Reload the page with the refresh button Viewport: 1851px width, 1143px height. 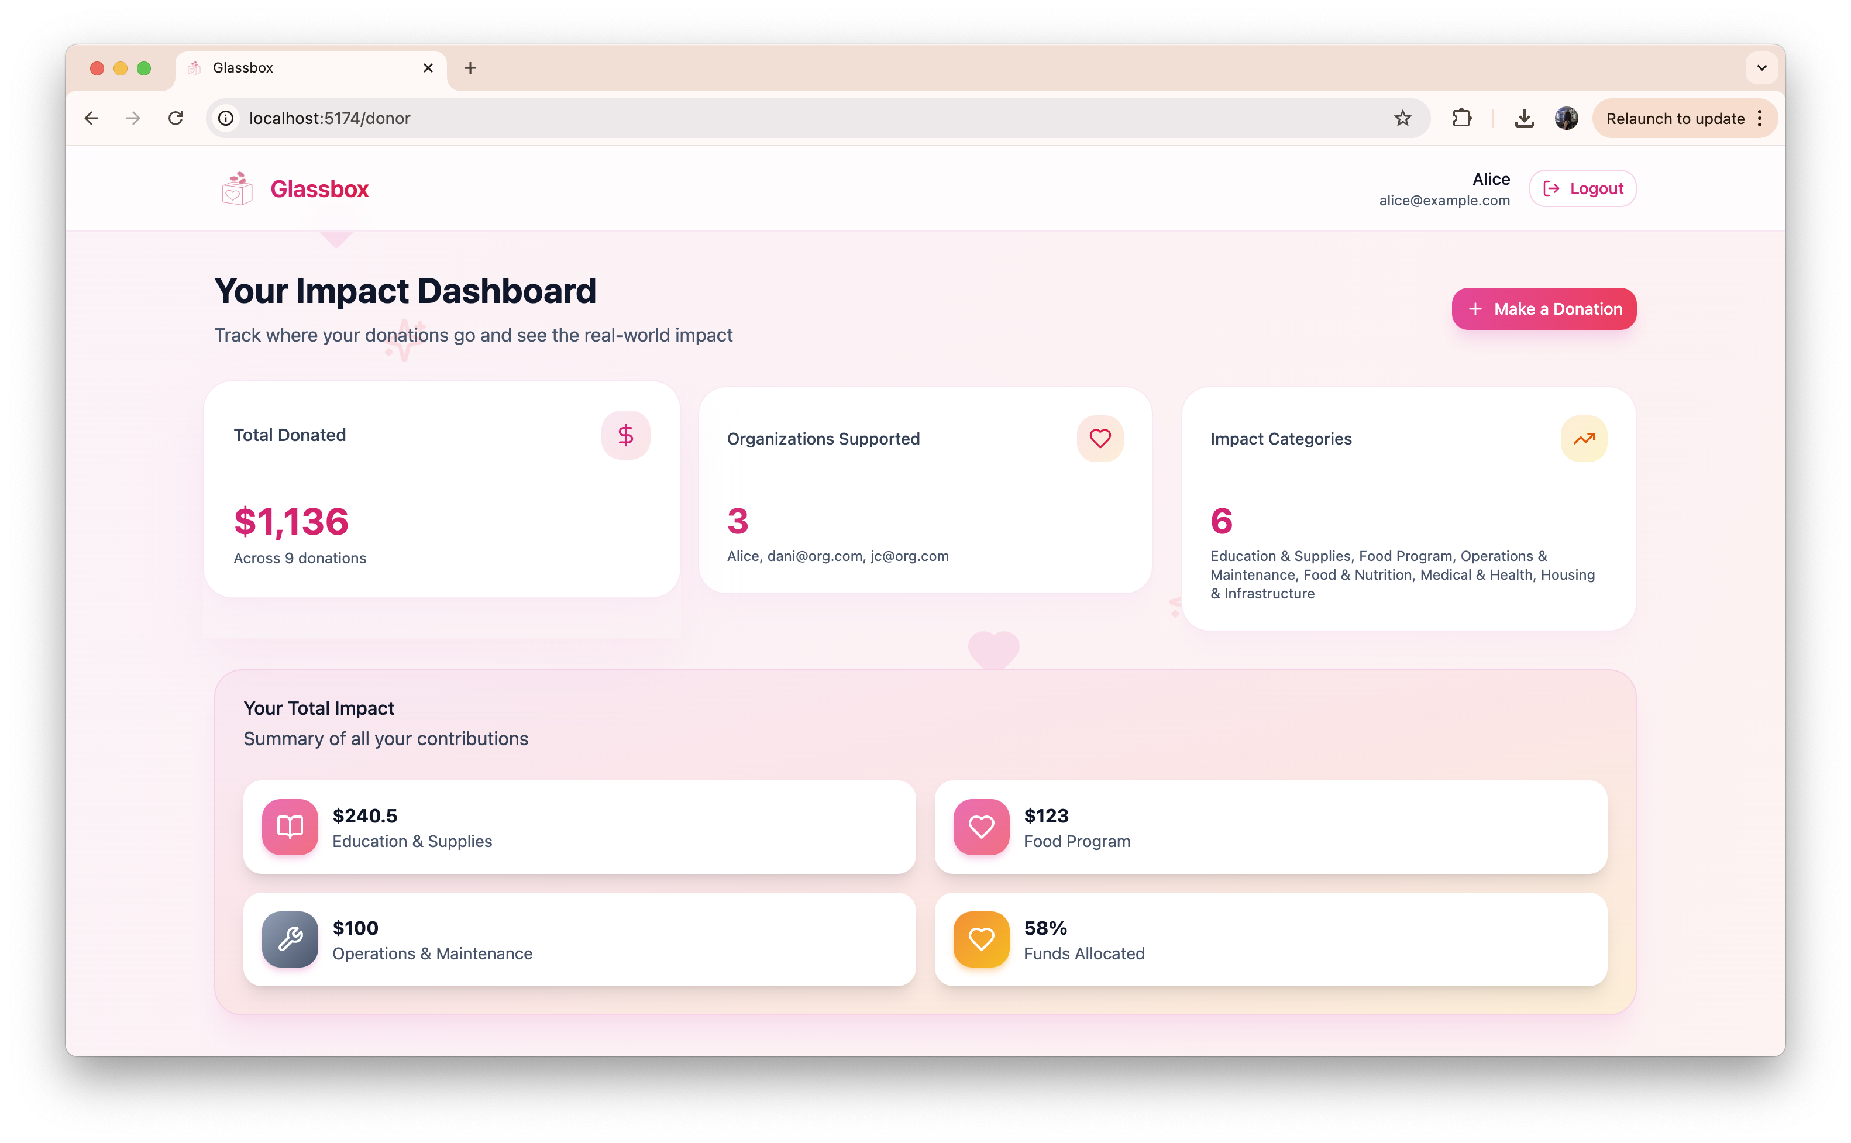[176, 118]
